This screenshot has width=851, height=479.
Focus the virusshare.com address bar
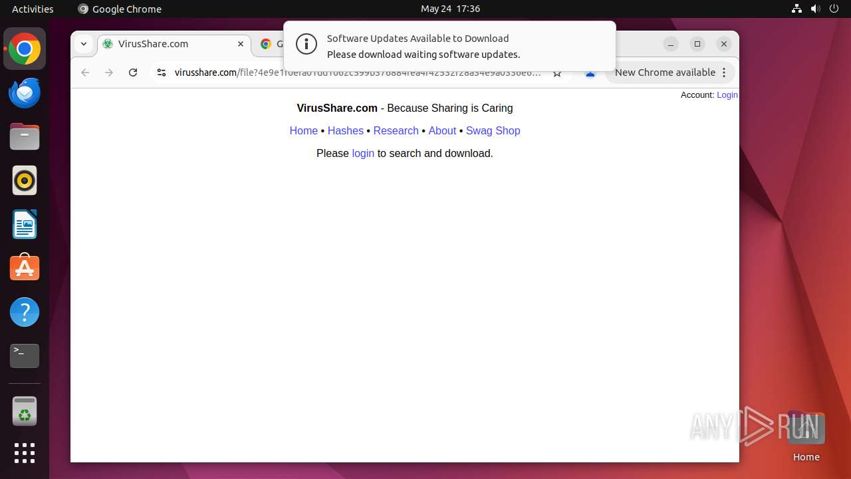(358, 73)
